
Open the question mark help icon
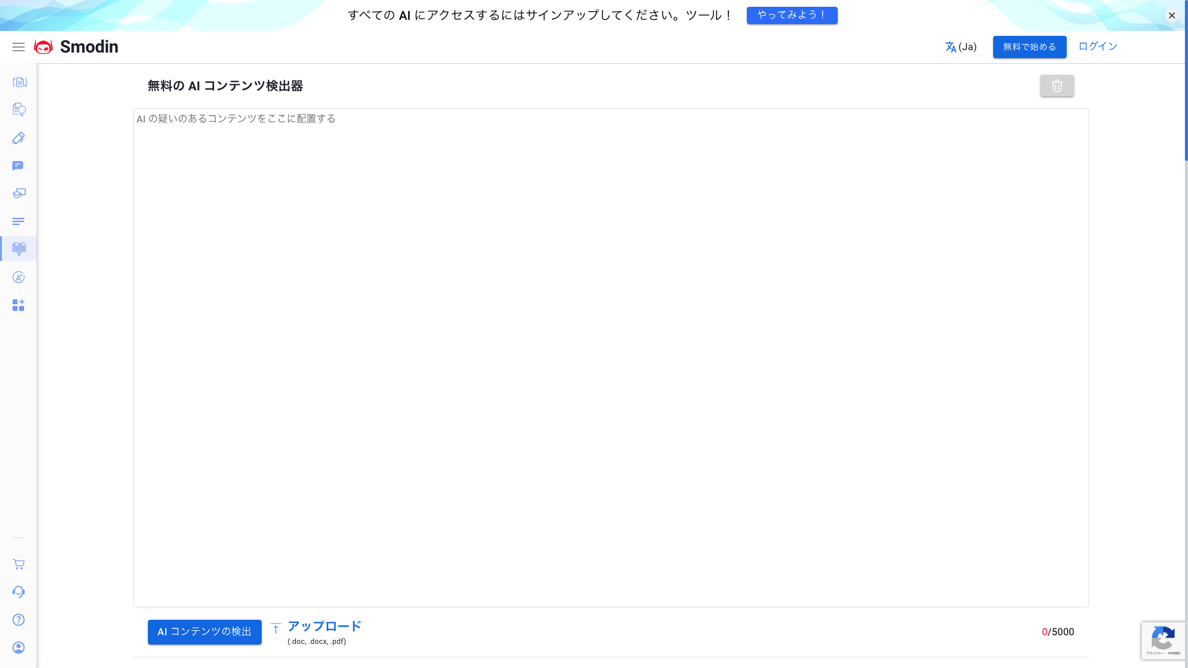[x=19, y=620]
